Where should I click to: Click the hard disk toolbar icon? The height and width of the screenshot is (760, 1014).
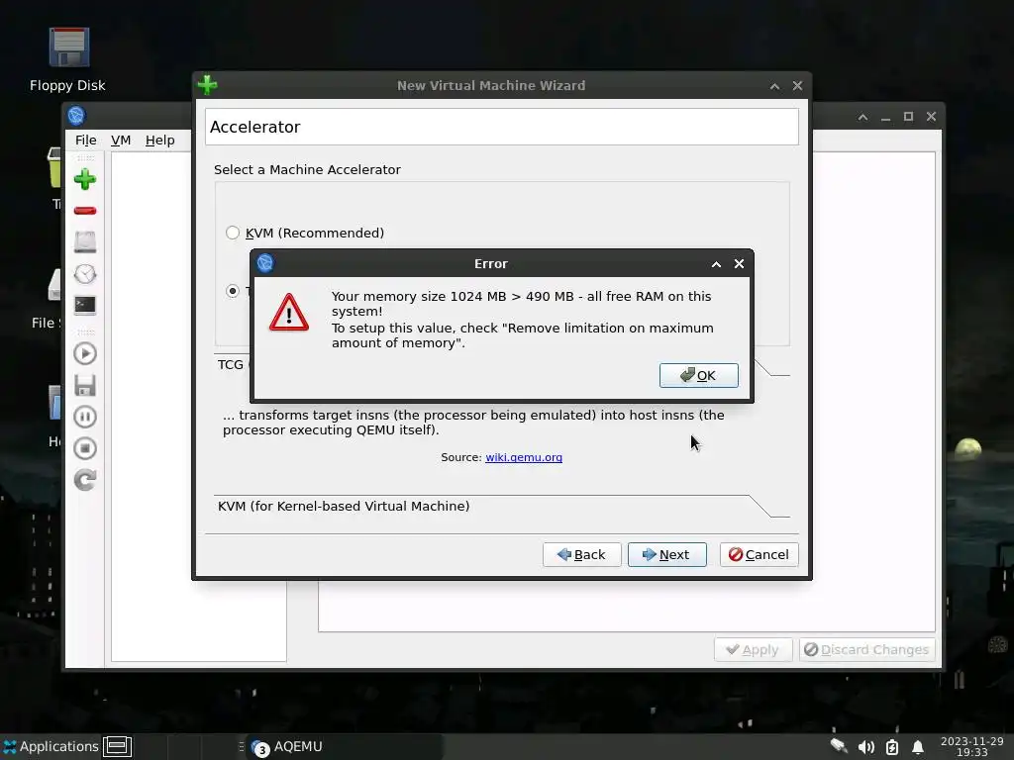(x=85, y=242)
